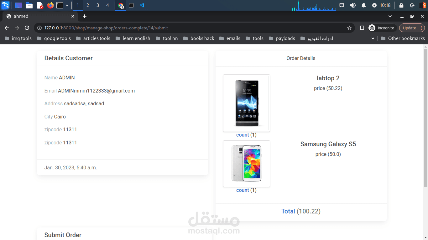Image resolution: width=428 pixels, height=240 pixels.
Task: Expand hidden bookmarks with the » chevron
Action: 373,38
